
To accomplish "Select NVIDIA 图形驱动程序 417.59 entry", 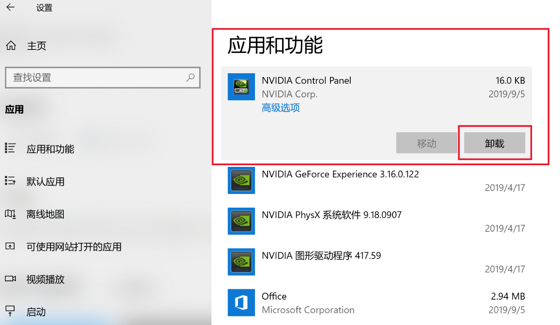I will [321, 256].
